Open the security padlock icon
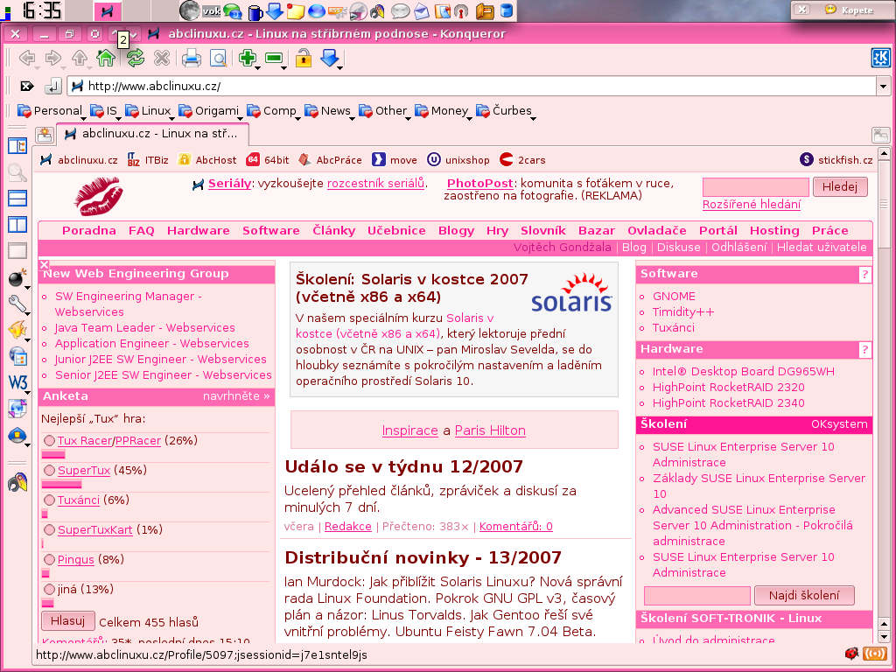Image resolution: width=896 pixels, height=672 pixels. click(304, 58)
